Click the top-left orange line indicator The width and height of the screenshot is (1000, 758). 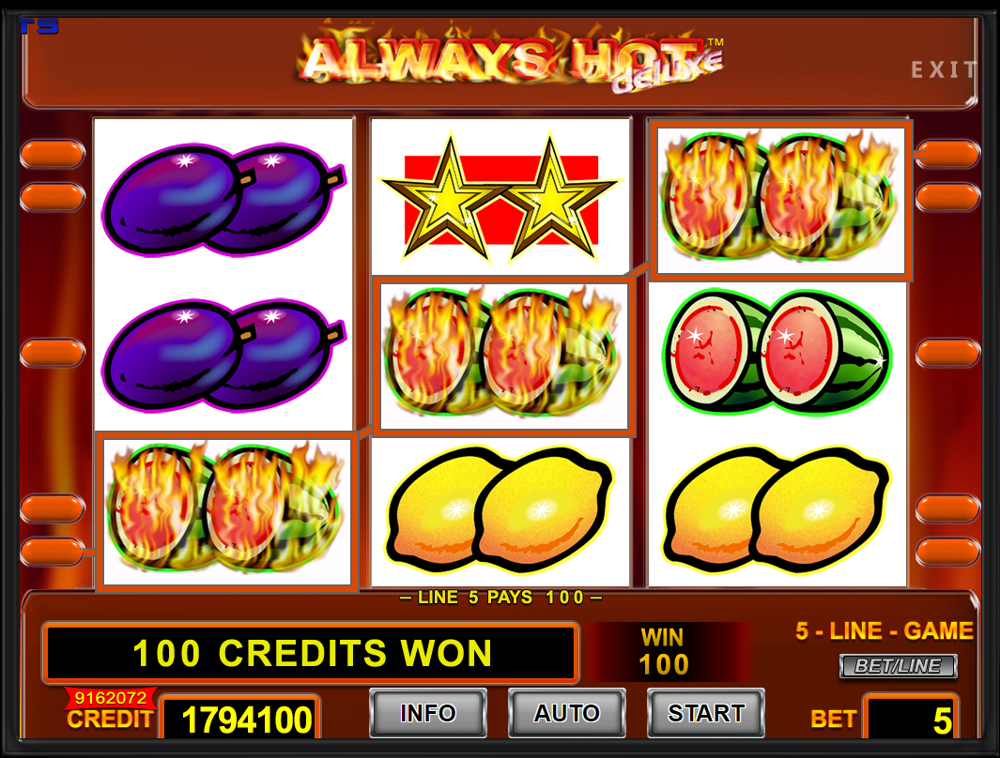pyautogui.click(x=53, y=154)
